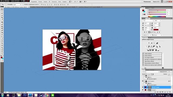This screenshot has width=173, height=97.
Task: Select the Rectangular Marquee tool
Action: point(2,12)
